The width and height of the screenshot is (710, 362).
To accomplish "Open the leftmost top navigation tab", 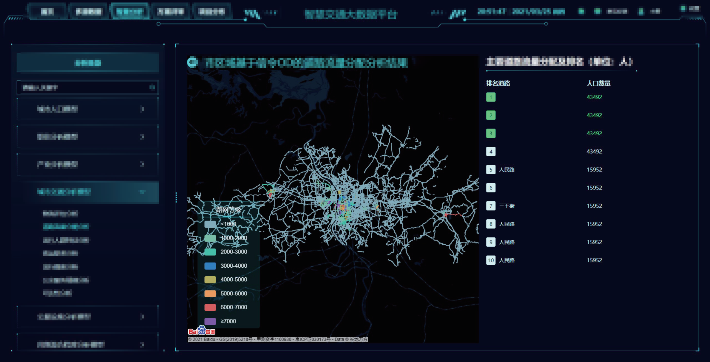I will 47,11.
